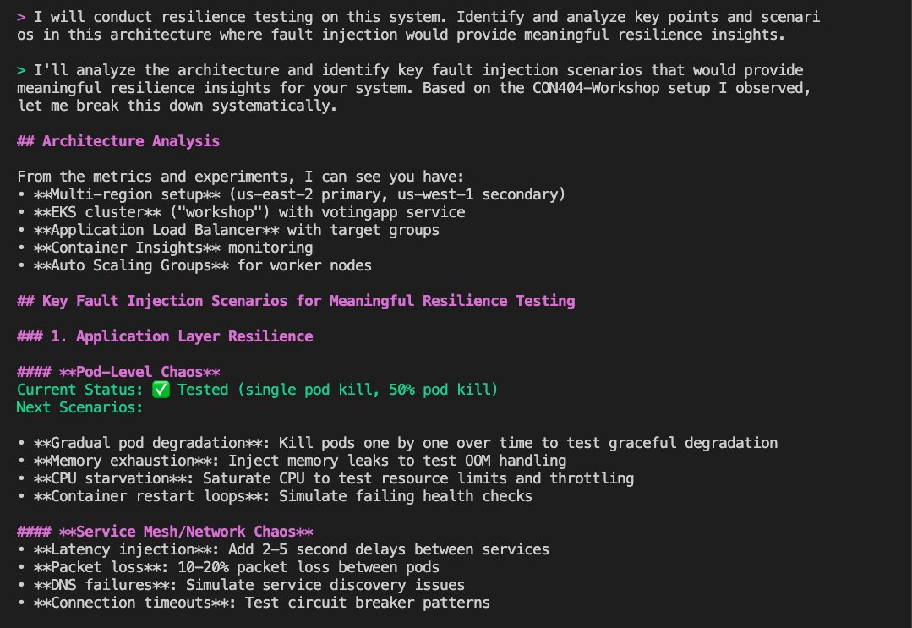Click the CPU starvation bullet
Viewport: 912px width, 628px height.
[x=325, y=478]
